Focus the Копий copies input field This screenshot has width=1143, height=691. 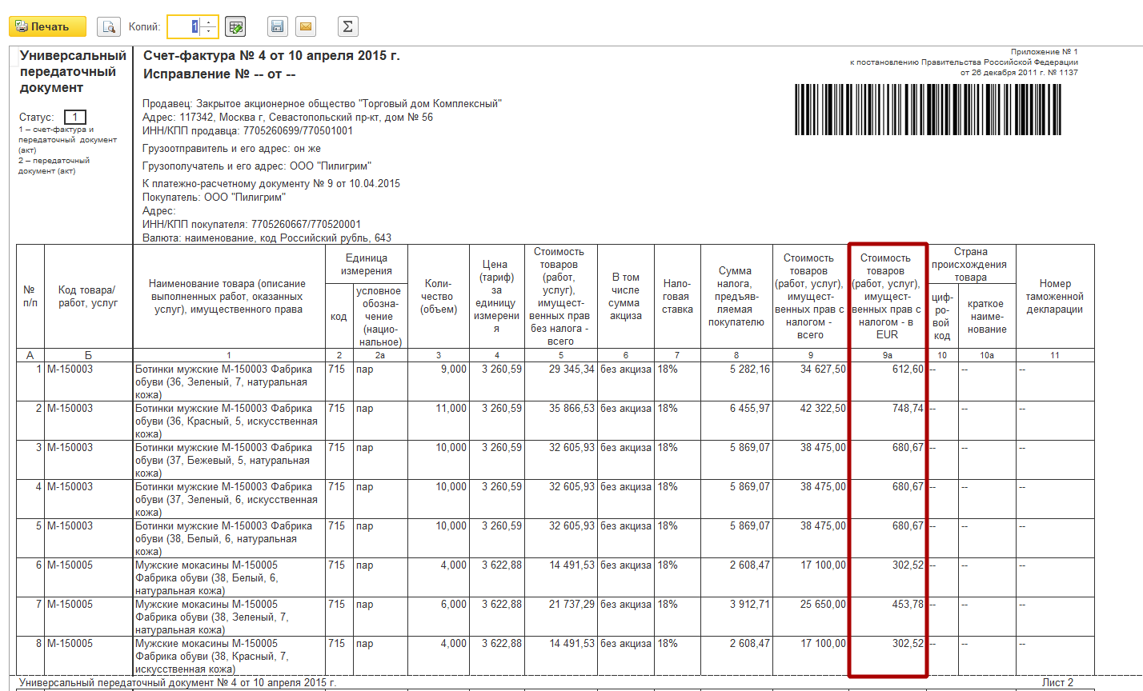(x=183, y=26)
